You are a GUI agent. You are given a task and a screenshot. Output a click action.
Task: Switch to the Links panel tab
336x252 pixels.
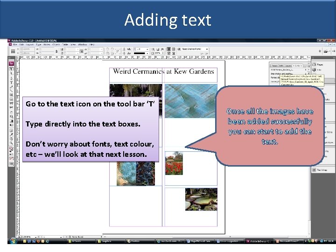coord(297,66)
